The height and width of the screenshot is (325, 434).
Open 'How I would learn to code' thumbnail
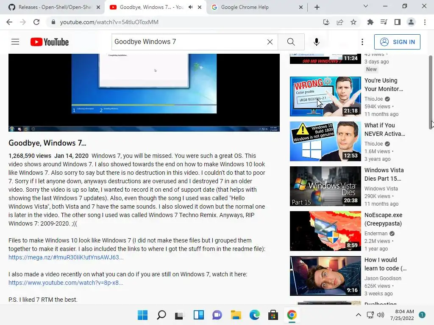tap(325, 276)
